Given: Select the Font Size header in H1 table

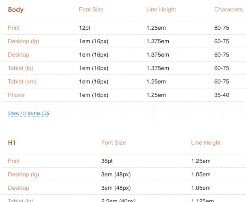Looking at the screenshot, I should [113, 143].
